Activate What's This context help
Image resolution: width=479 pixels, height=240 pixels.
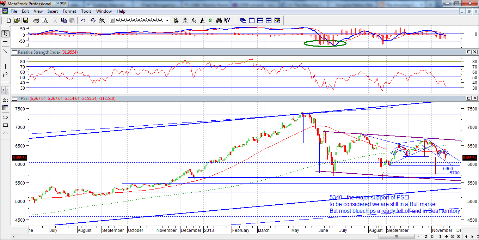point(227,20)
